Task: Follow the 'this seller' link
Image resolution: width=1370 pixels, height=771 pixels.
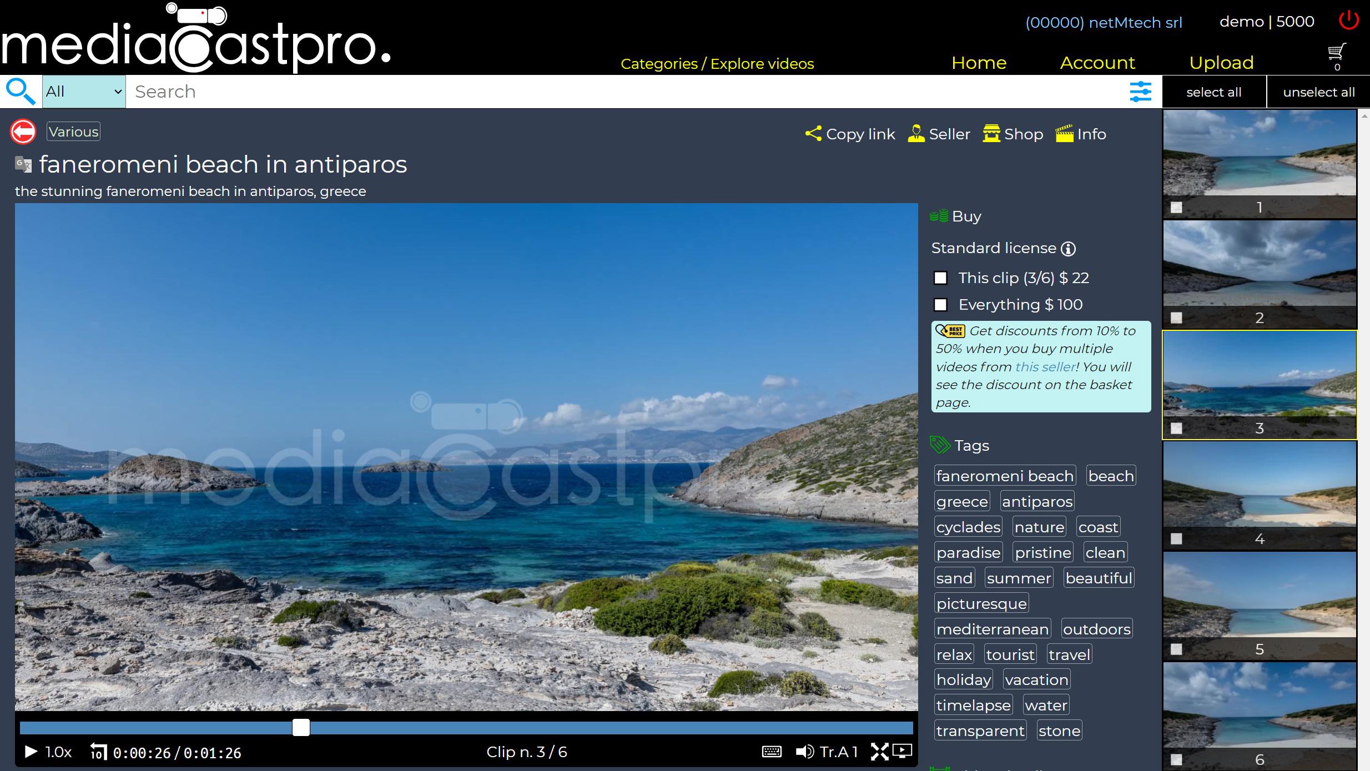Action: click(x=1045, y=367)
